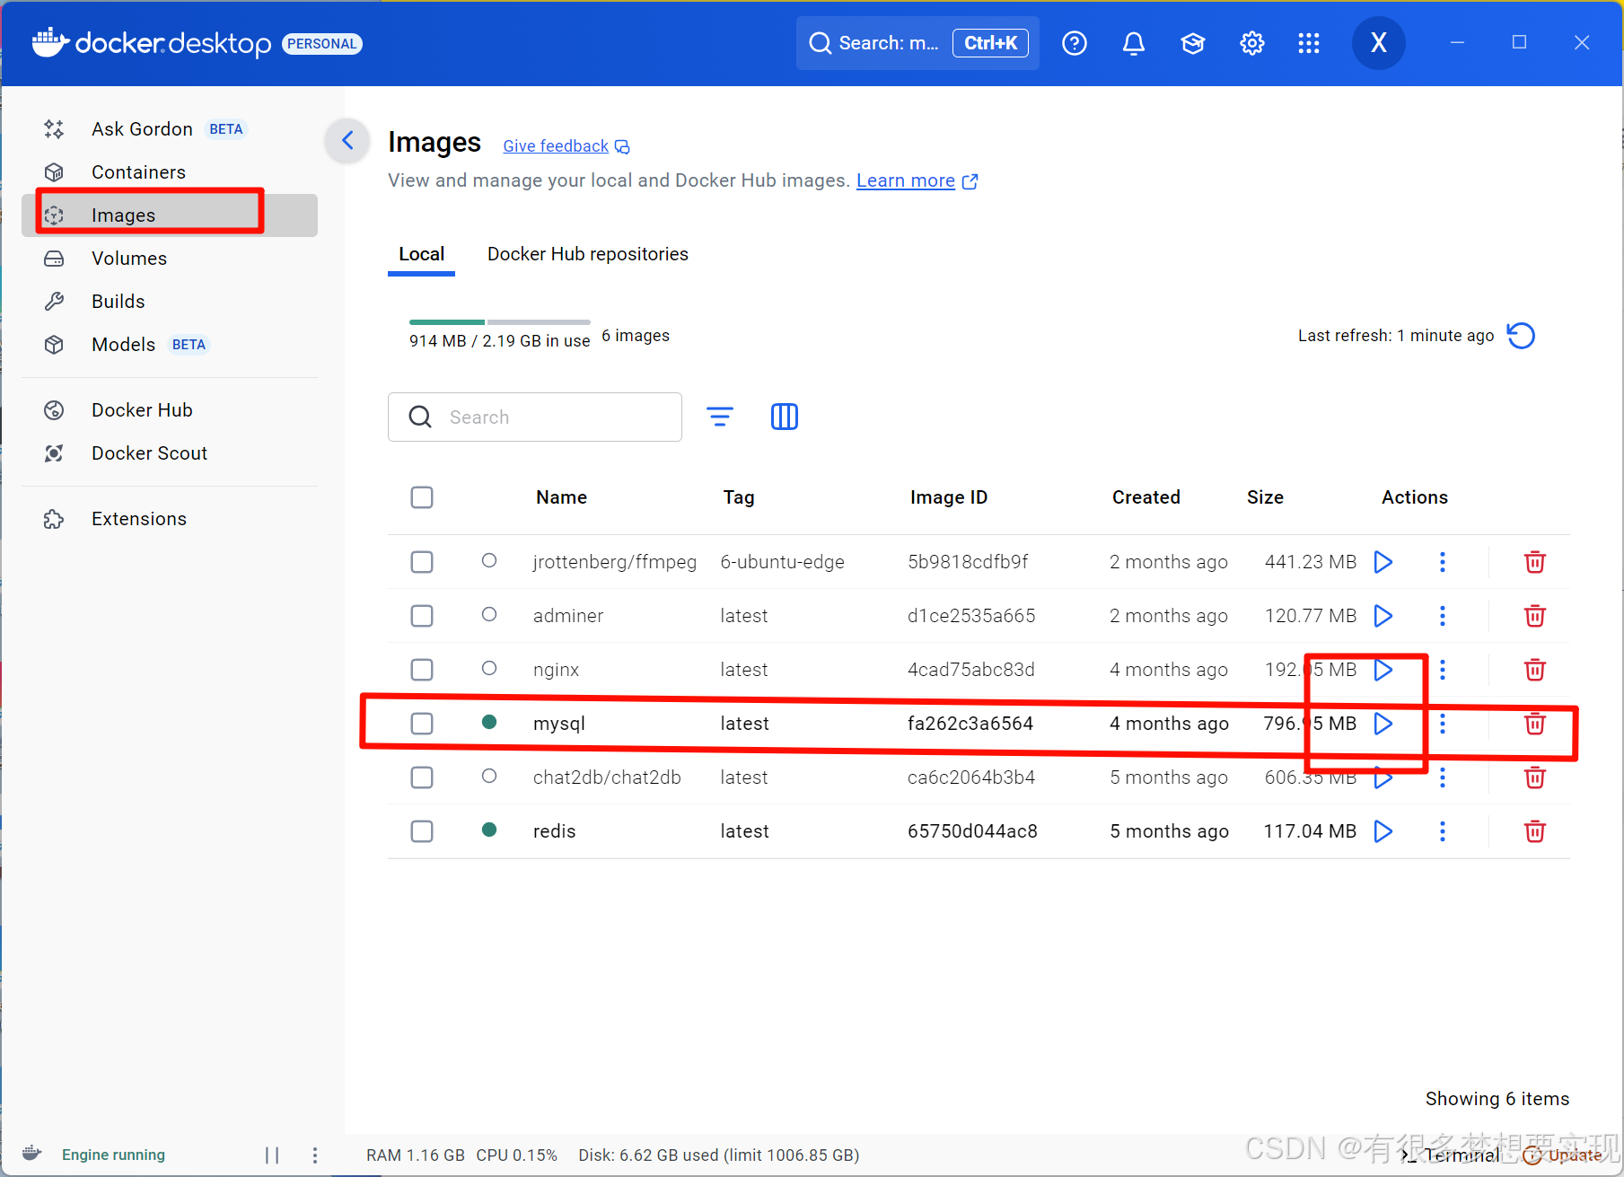Open the global search box with Ctrl+K
Image resolution: width=1624 pixels, height=1177 pixels.
(x=917, y=43)
